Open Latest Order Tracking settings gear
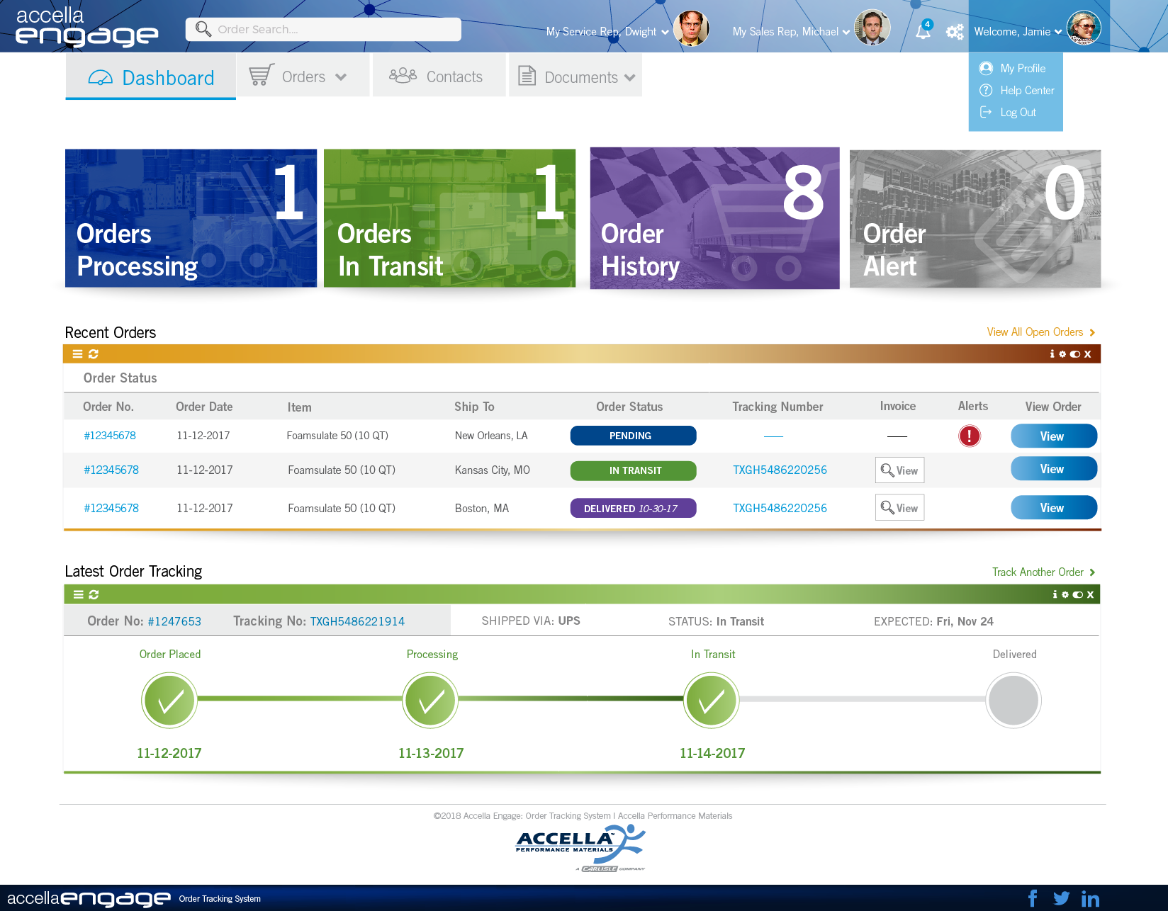 point(1065,594)
